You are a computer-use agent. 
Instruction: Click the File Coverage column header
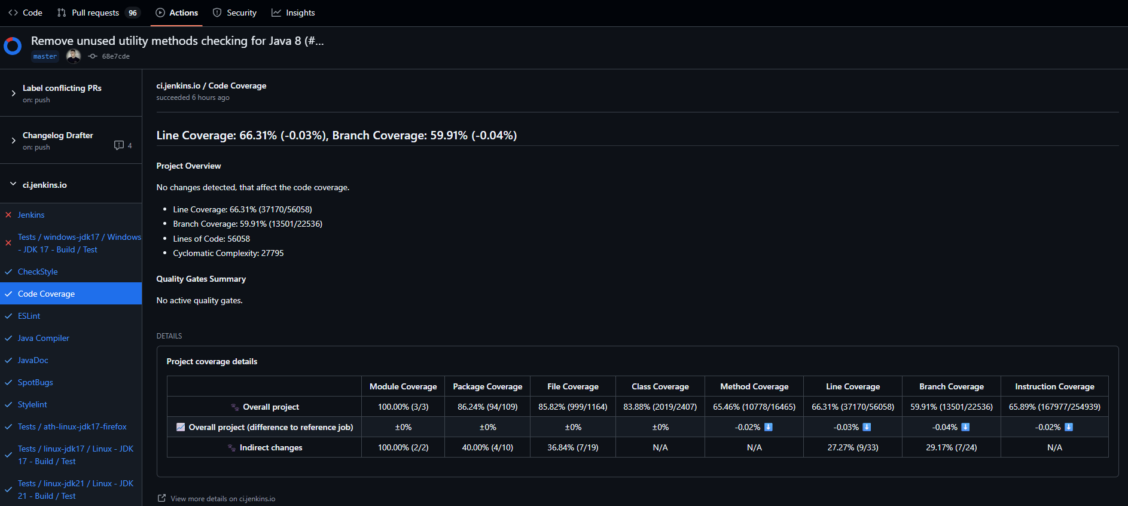(573, 386)
